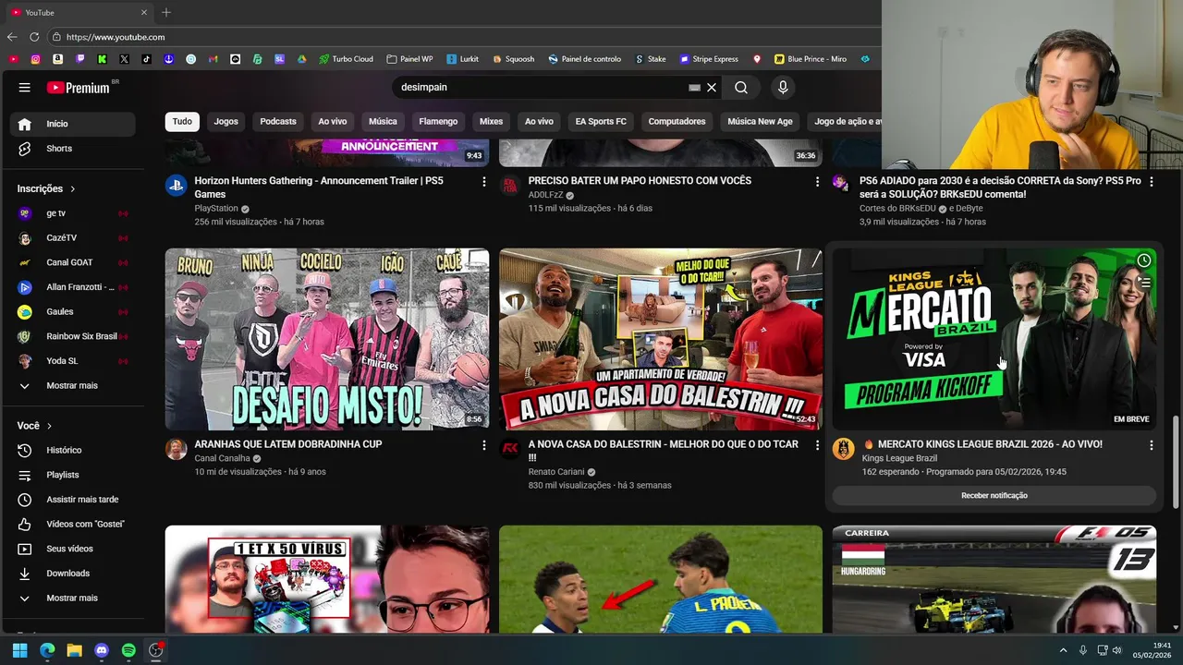Select the EA Sports FC filter chip
1183x665 pixels.
(601, 121)
